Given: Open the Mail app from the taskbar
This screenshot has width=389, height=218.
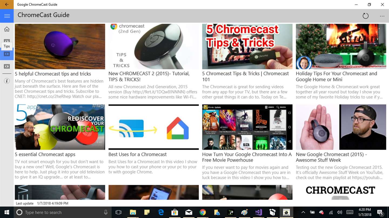Looking at the screenshot, I should coord(189,212).
